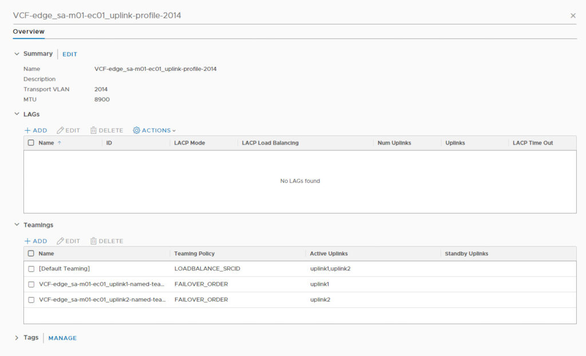
Task: Open the LAGs ACTIONS dropdown
Action: 155,130
